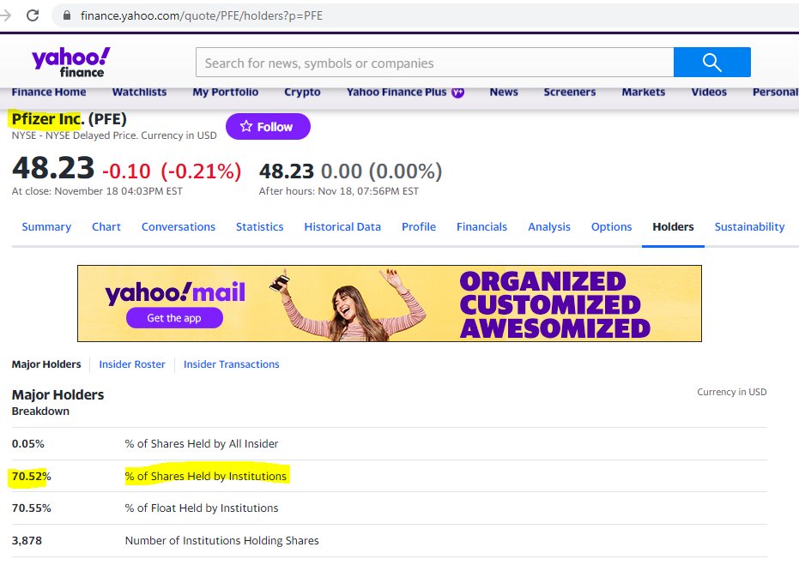Open the Crypto navigation item

coord(302,92)
